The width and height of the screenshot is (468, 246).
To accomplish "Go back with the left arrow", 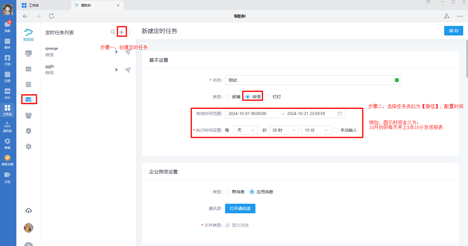I will pos(26,16).
